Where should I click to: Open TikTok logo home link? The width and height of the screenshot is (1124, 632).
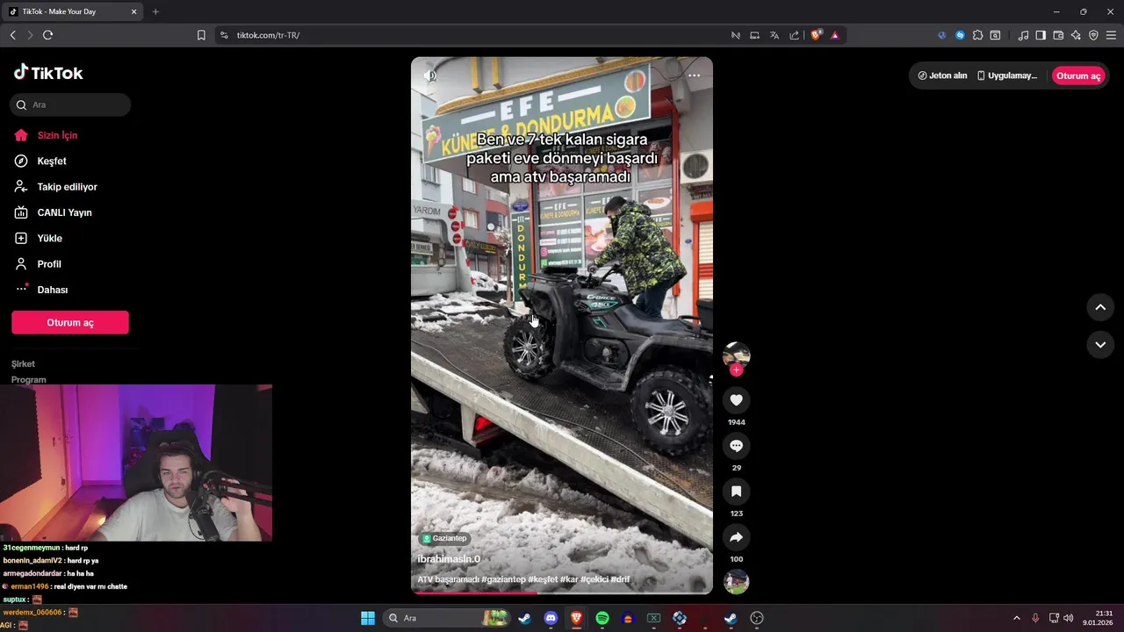48,73
